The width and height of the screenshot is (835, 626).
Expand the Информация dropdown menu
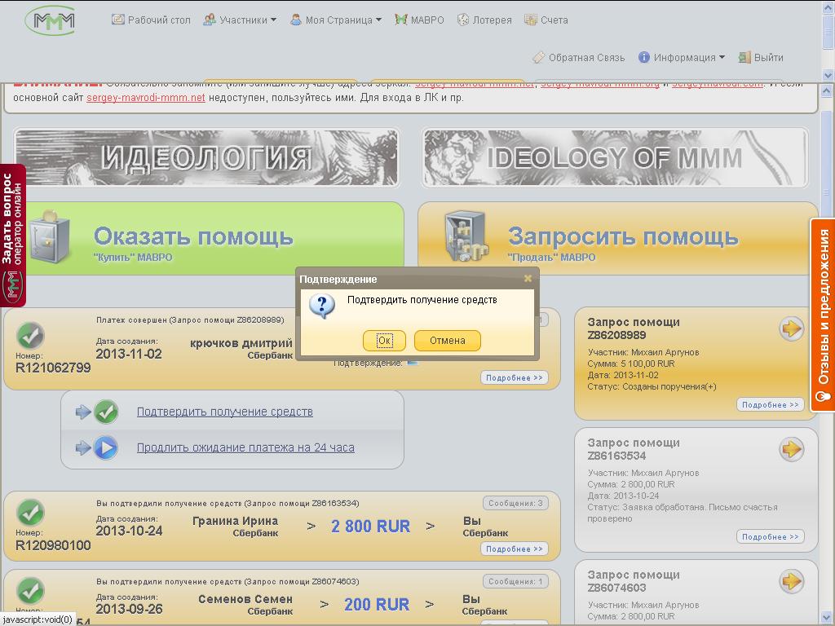click(x=682, y=57)
